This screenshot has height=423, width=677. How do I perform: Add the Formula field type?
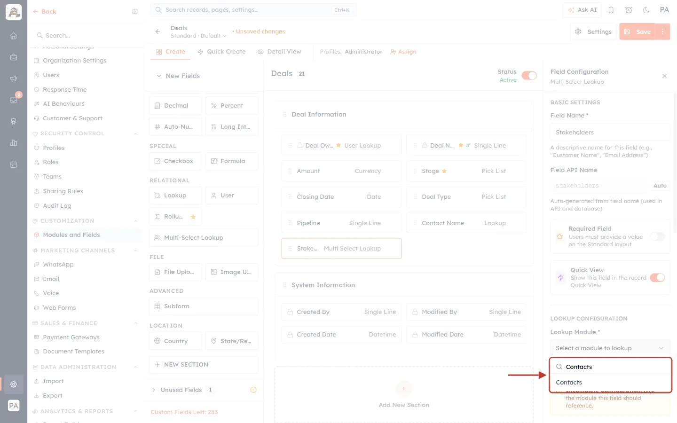click(232, 161)
